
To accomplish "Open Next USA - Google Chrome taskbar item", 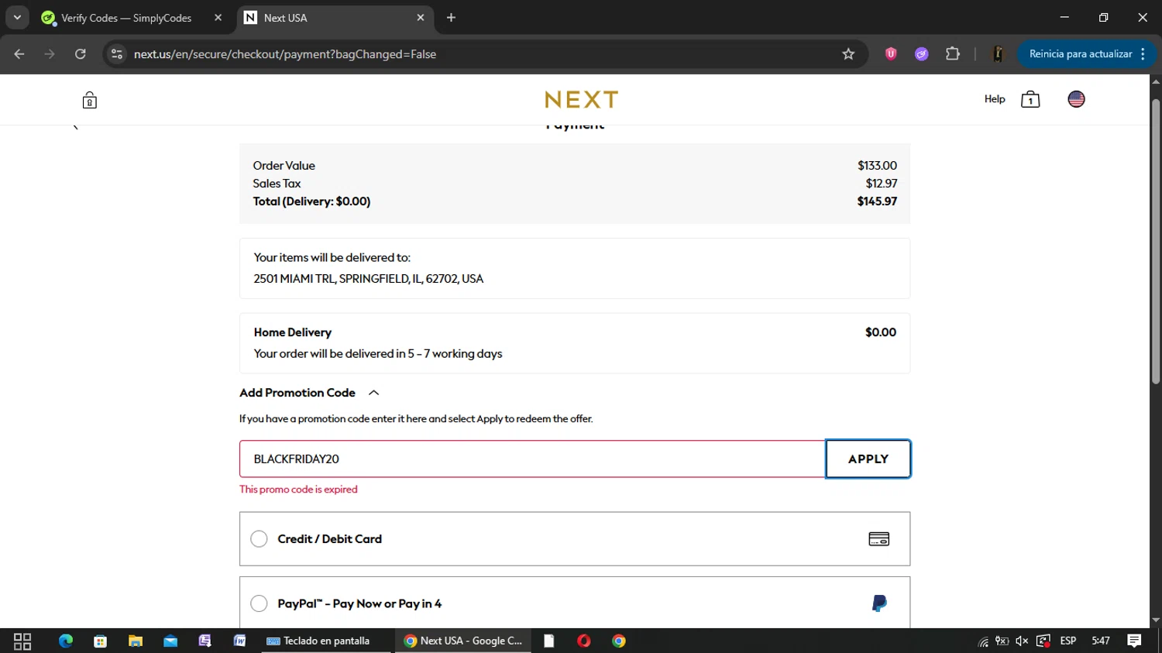I will (x=463, y=641).
